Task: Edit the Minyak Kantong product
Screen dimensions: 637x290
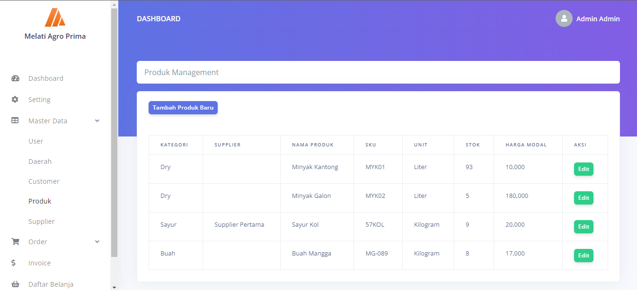Action: pos(583,169)
